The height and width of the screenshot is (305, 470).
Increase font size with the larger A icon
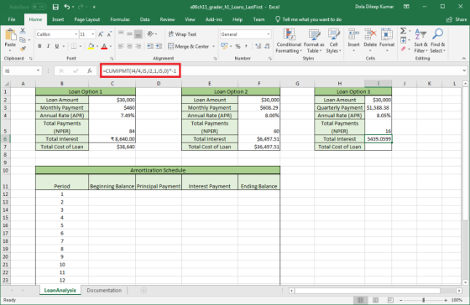(x=101, y=34)
